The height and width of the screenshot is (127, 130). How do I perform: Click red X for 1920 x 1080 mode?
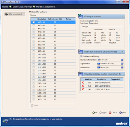[x=83, y=83]
